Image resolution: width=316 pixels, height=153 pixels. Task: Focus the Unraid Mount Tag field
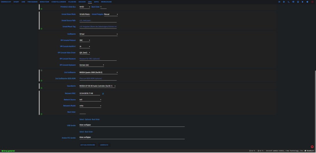pyautogui.click(x=98, y=27)
